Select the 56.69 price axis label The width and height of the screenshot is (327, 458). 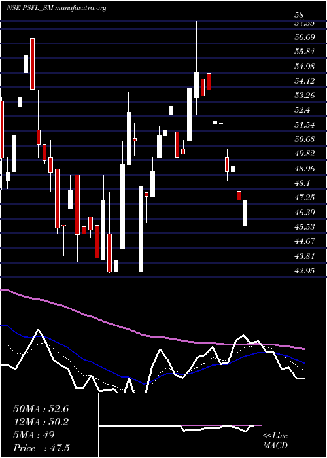point(305,37)
